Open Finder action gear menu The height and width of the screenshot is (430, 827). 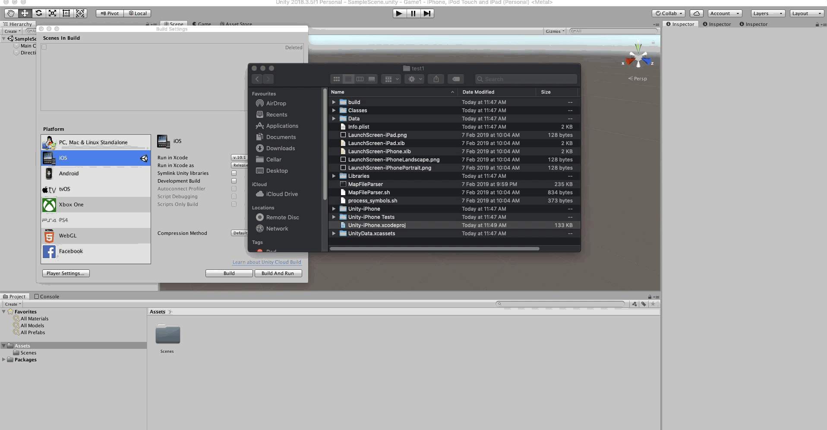(x=414, y=79)
